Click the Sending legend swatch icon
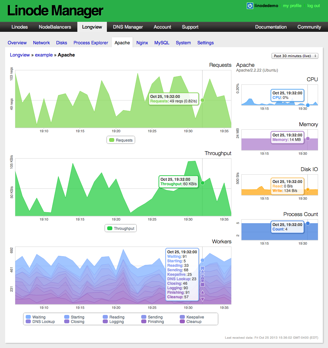 pyautogui.click(x=144, y=317)
